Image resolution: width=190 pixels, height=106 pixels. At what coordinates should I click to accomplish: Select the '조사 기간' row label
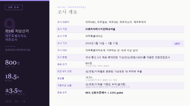pyautogui.click(x=62, y=43)
